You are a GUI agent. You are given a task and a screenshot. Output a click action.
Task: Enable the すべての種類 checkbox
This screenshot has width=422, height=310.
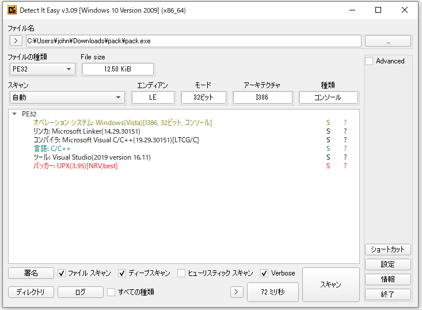111,292
